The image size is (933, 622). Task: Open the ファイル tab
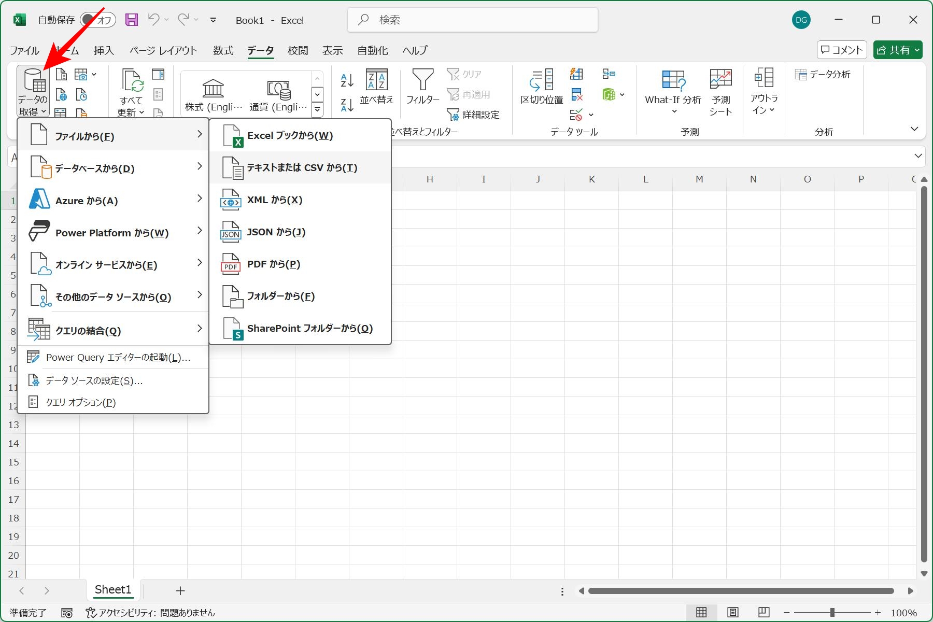(x=24, y=50)
